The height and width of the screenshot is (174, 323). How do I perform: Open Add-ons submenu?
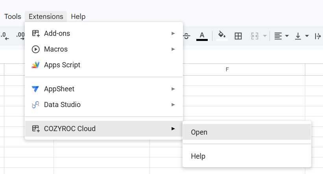[104, 33]
